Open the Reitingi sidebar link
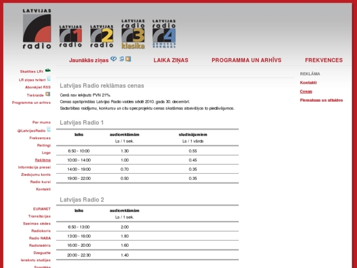 coord(44,145)
